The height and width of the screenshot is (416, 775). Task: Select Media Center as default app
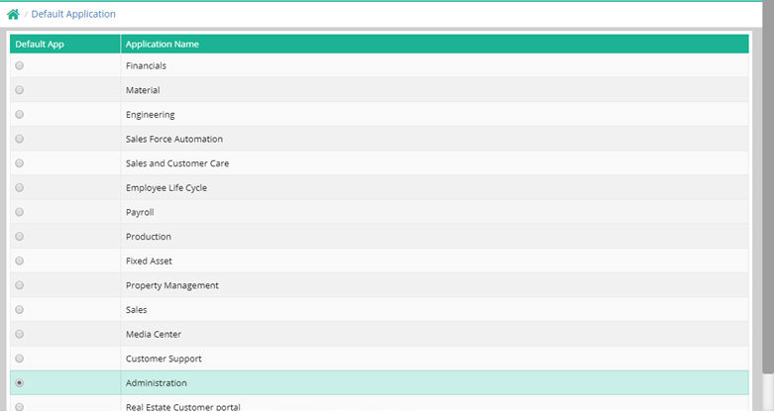pyautogui.click(x=20, y=334)
